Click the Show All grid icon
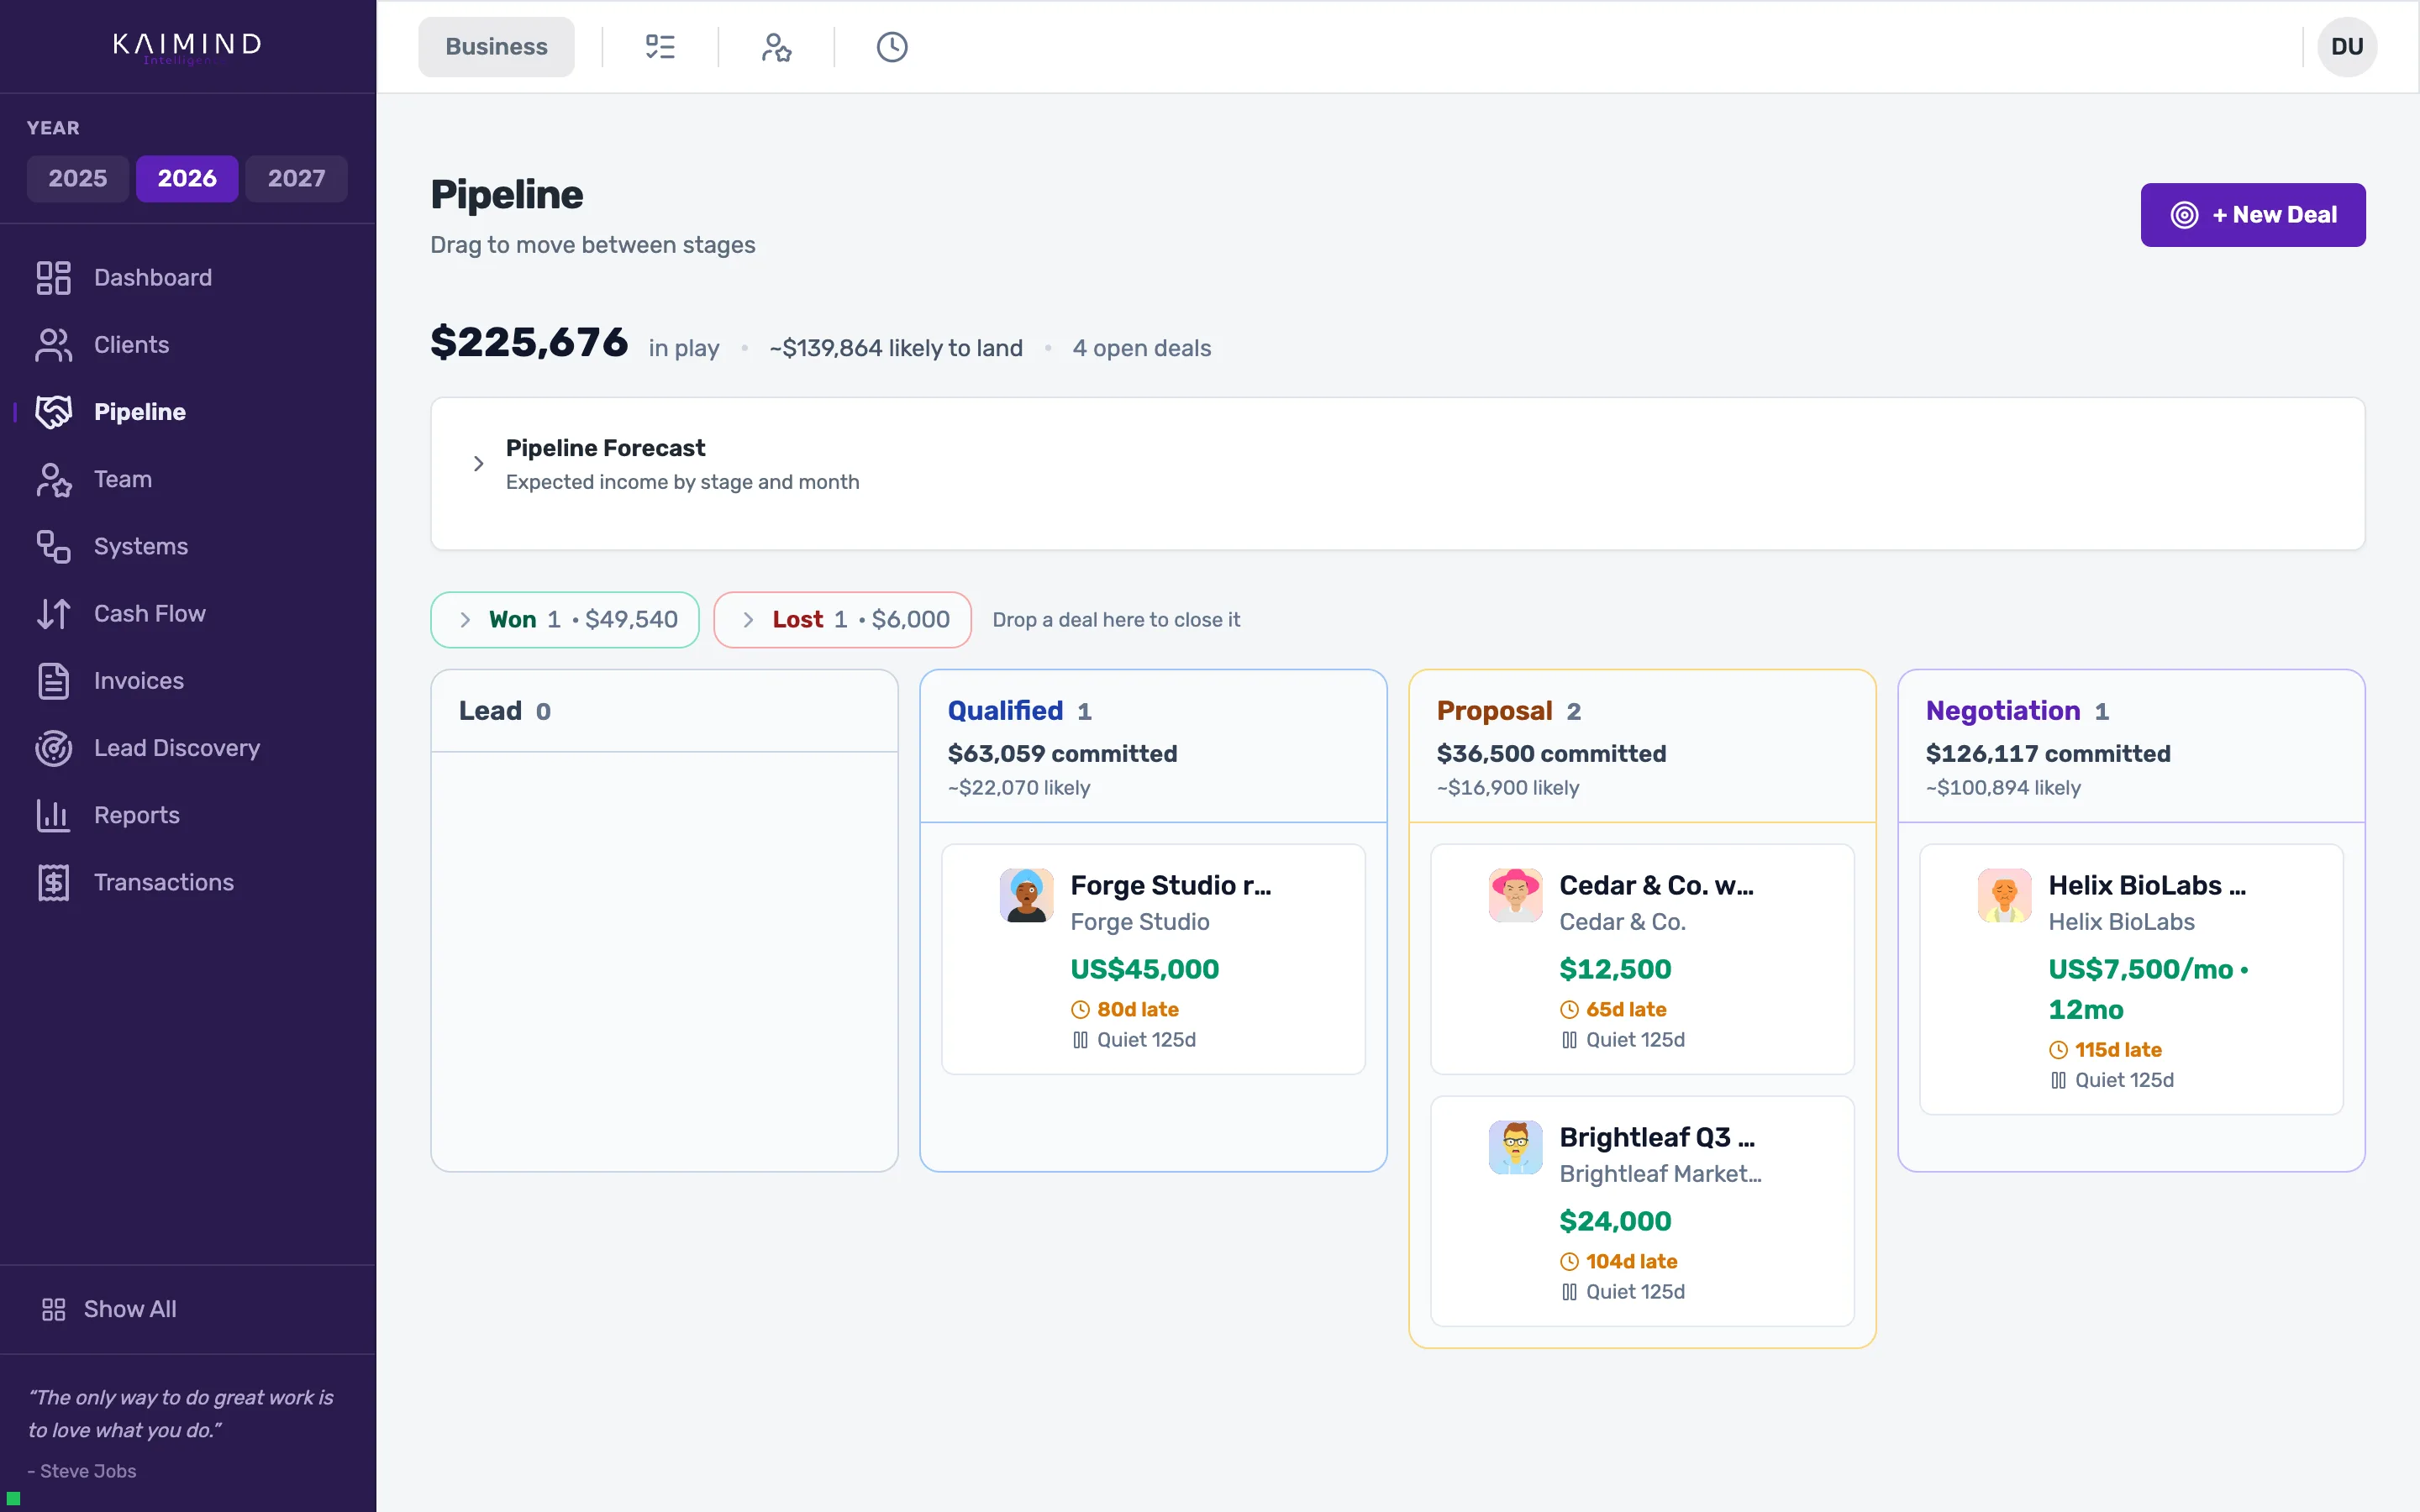Viewport: 2420px width, 1512px height. pyautogui.click(x=53, y=1309)
